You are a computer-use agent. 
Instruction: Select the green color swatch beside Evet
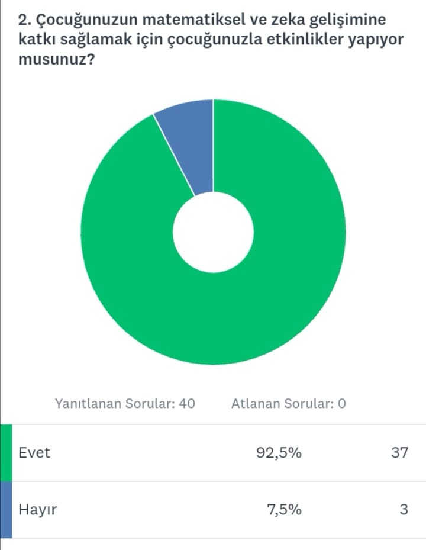[6, 453]
